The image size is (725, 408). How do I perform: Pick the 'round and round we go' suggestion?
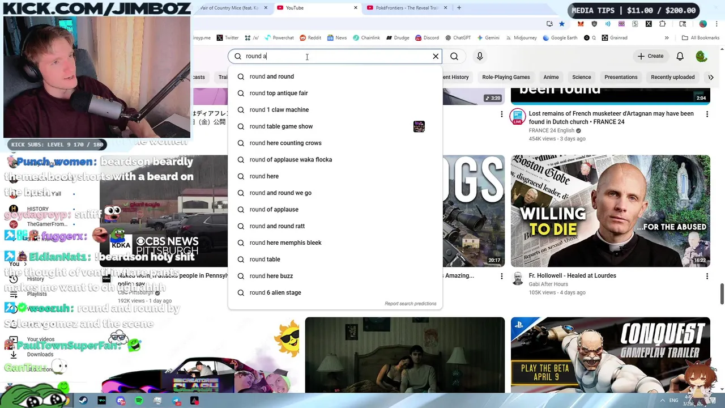335,193
